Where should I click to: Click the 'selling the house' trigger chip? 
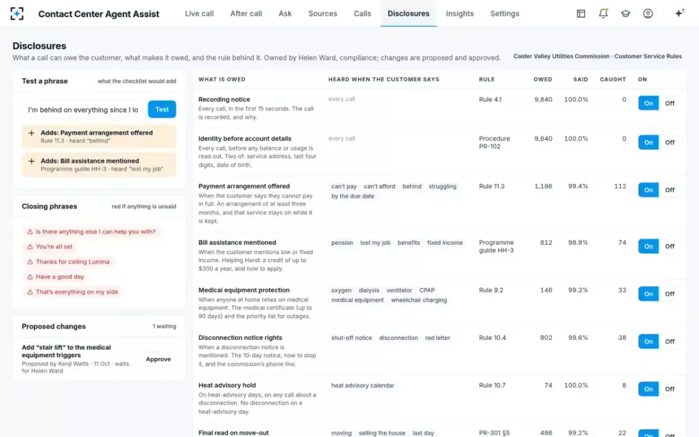tap(382, 434)
